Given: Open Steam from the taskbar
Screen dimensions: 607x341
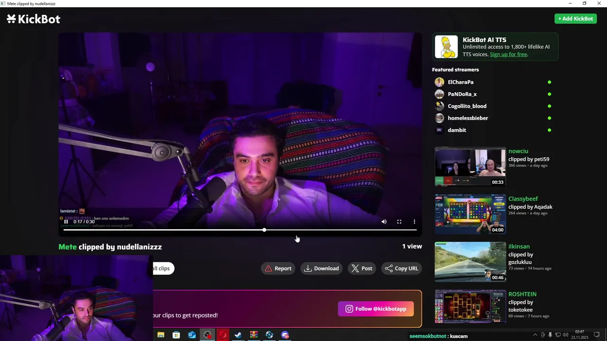Looking at the screenshot, I should click(238, 335).
